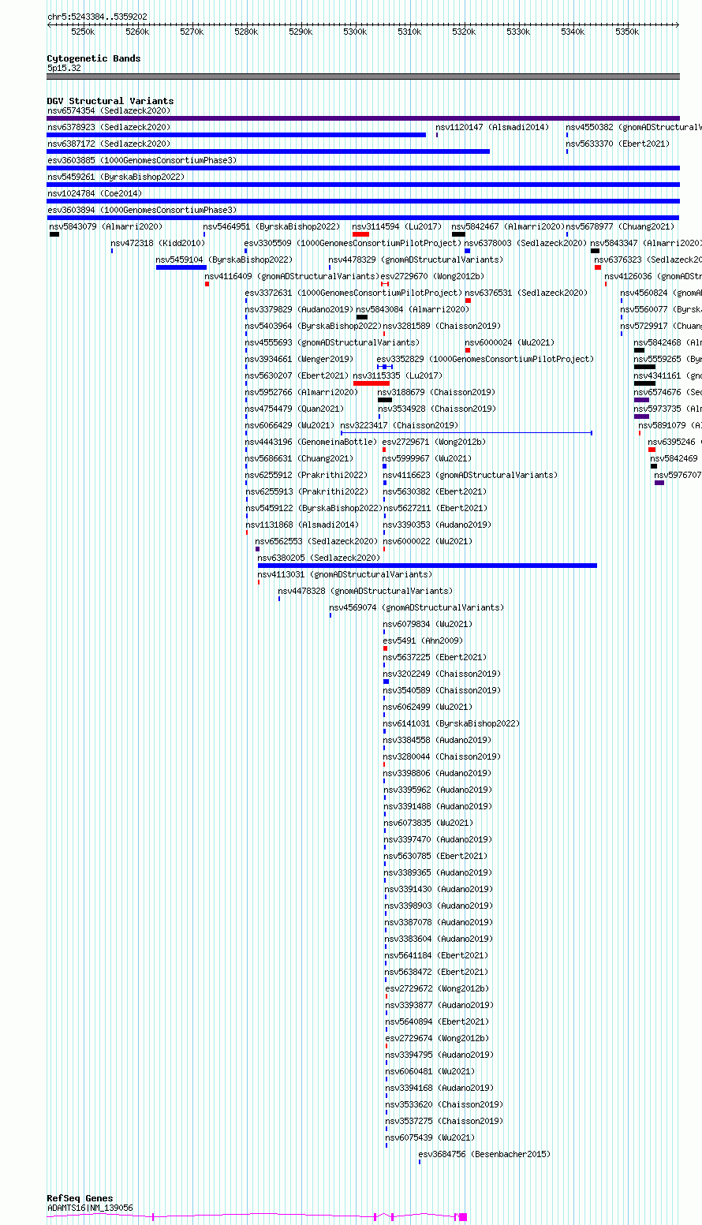Viewport: 702px width, 1225px height.
Task: Click nsv5459104 (ByrskaBishop2022) label
Action: [224, 260]
